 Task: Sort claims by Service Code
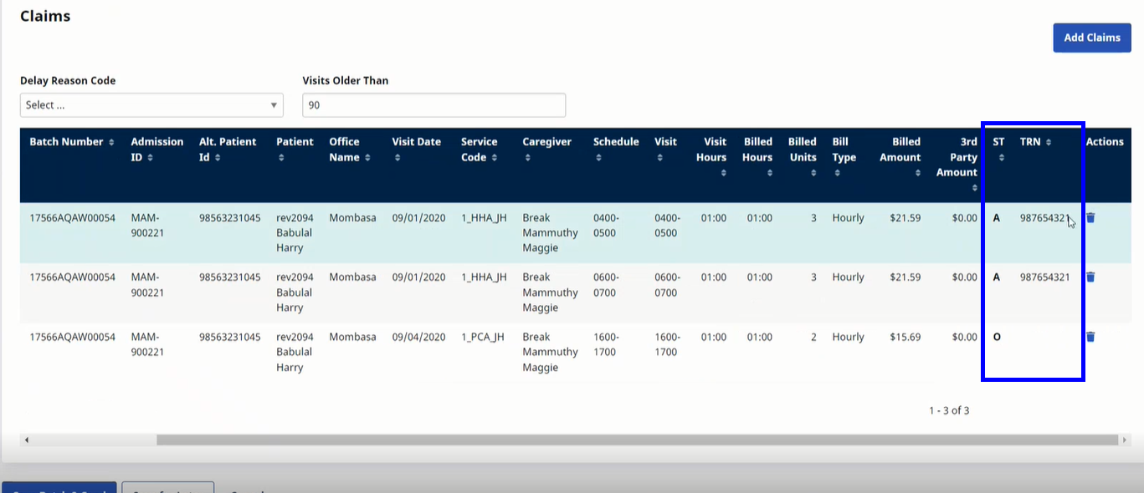pyautogui.click(x=495, y=157)
